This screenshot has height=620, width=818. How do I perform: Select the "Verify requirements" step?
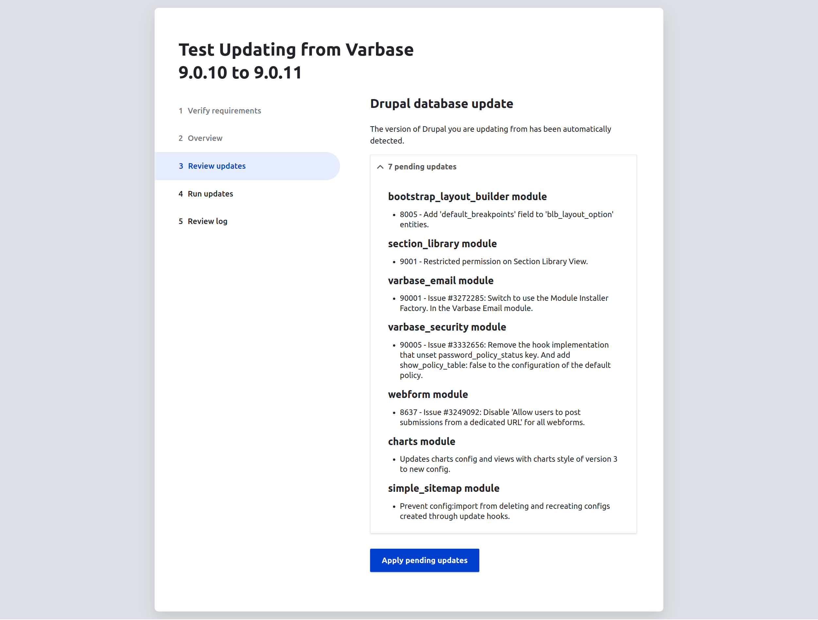pos(224,111)
